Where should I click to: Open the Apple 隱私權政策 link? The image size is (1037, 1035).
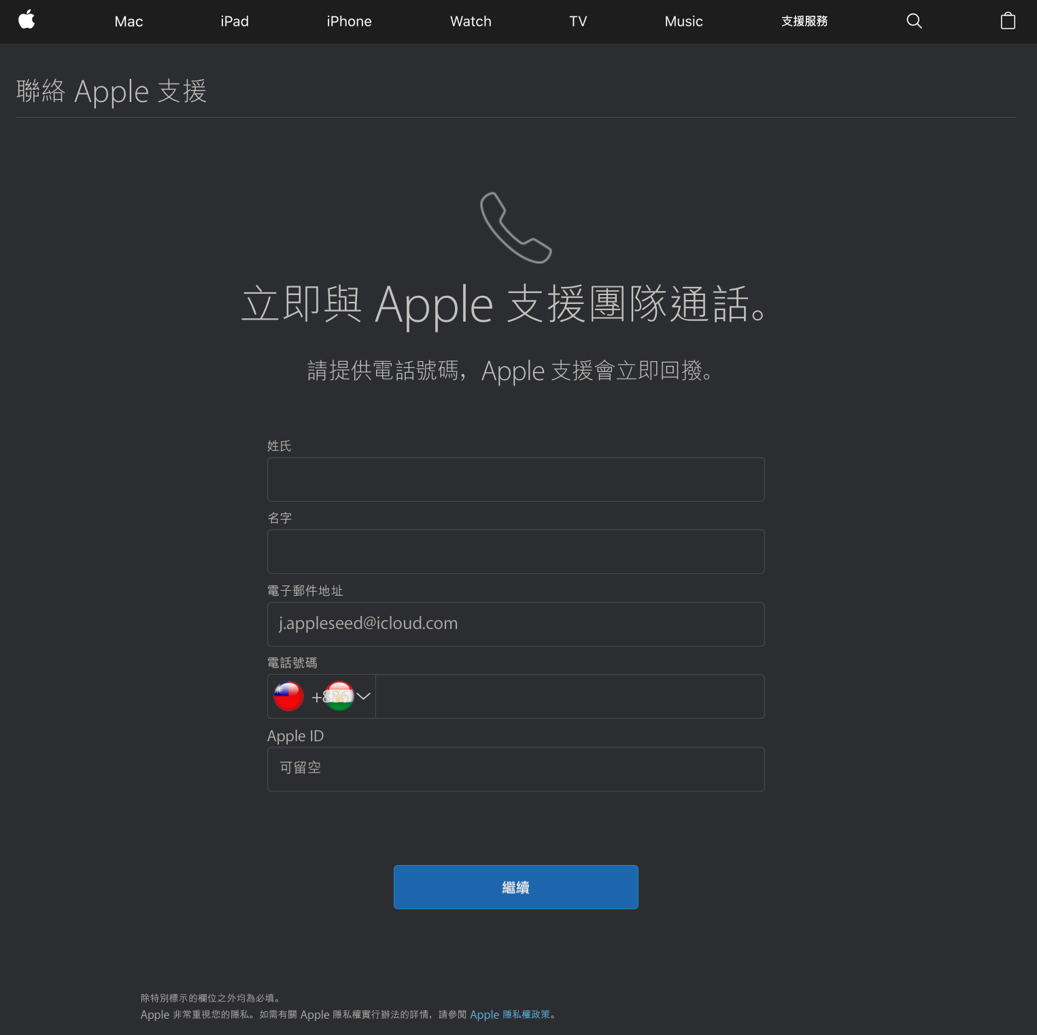click(x=510, y=1015)
